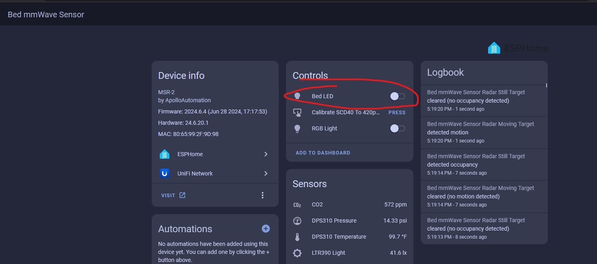Image resolution: width=597 pixels, height=264 pixels.
Task: Add automation with the plus icon
Action: (x=266, y=229)
